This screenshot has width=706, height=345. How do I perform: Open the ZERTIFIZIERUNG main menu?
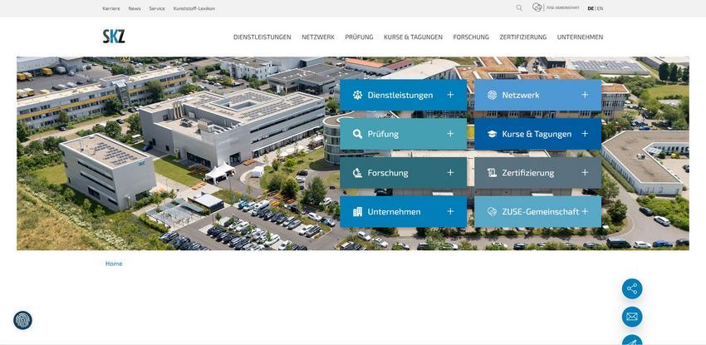click(523, 37)
